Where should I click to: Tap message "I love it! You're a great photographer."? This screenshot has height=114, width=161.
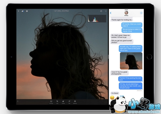pos(119,73)
